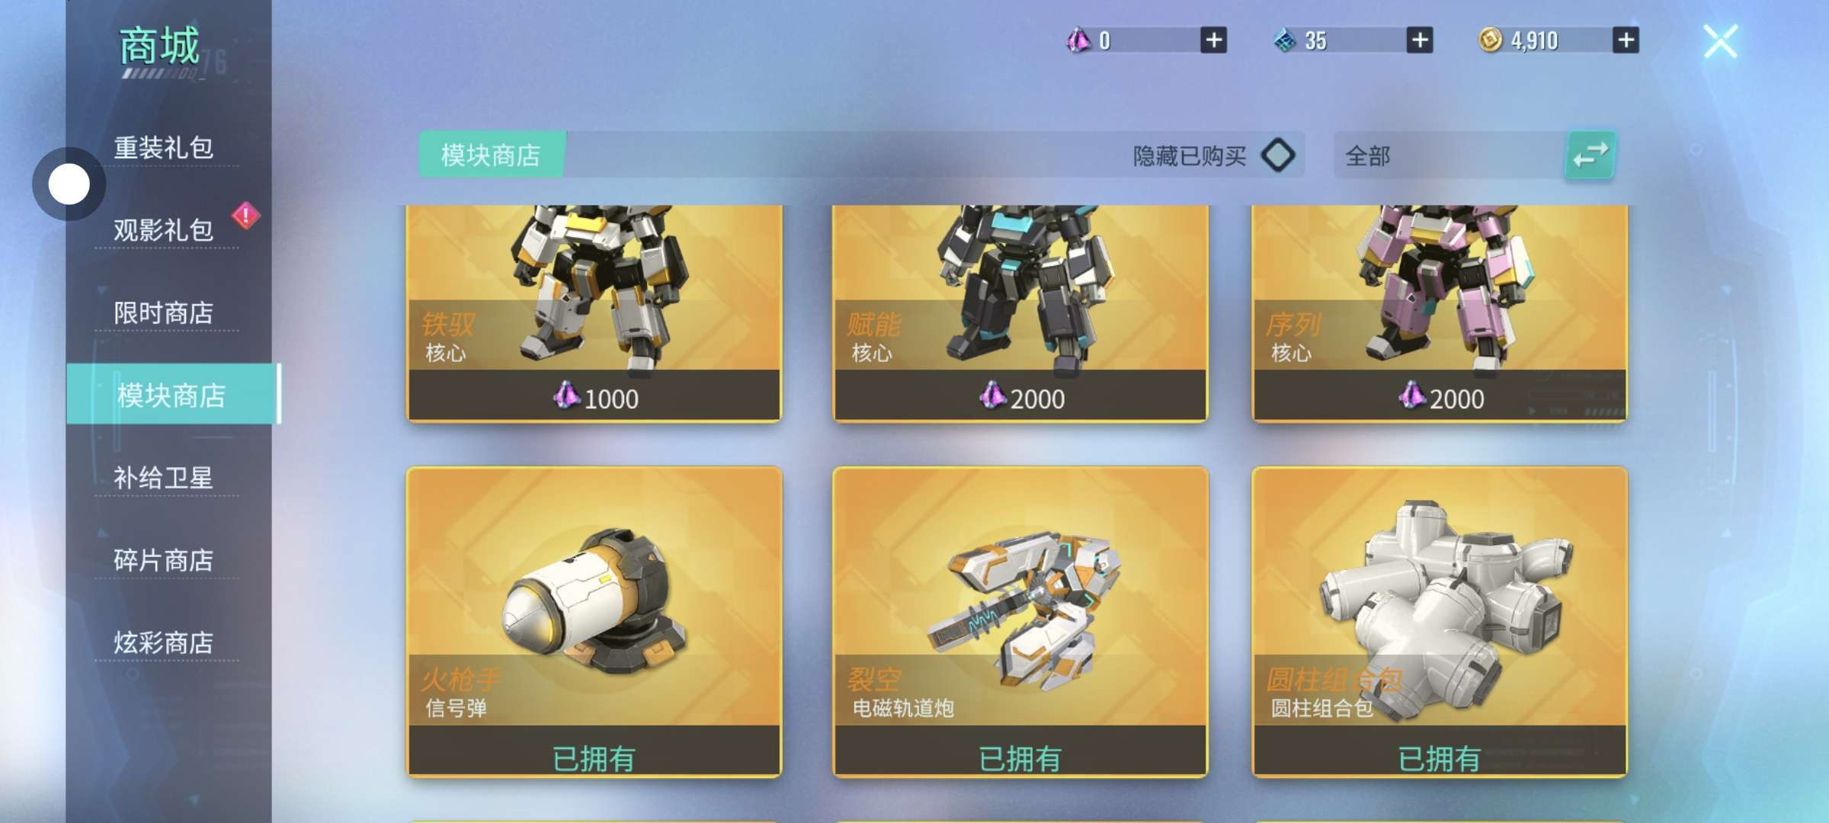Buy 赋能 核心 for 2000
The width and height of the screenshot is (1829, 823).
pos(1020,398)
